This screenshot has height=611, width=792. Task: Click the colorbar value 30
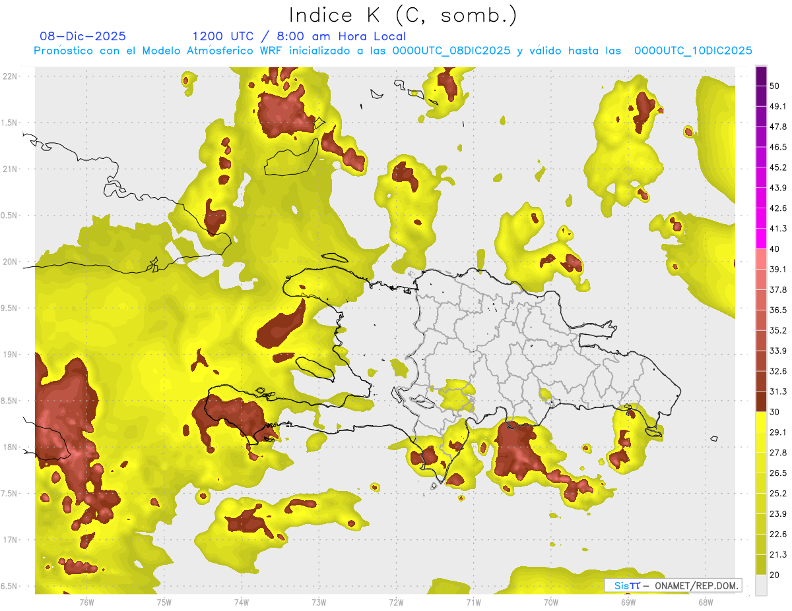tap(775, 412)
